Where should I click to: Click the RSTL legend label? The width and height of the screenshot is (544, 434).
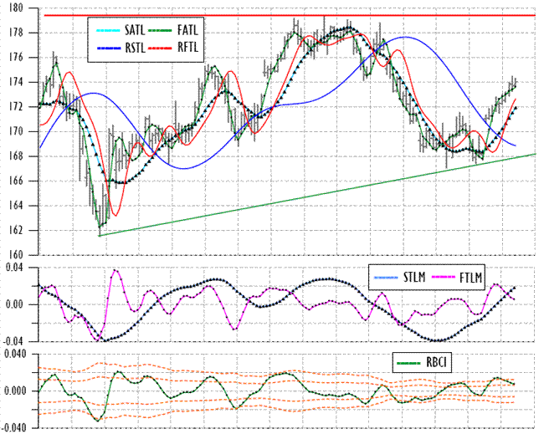[x=135, y=48]
